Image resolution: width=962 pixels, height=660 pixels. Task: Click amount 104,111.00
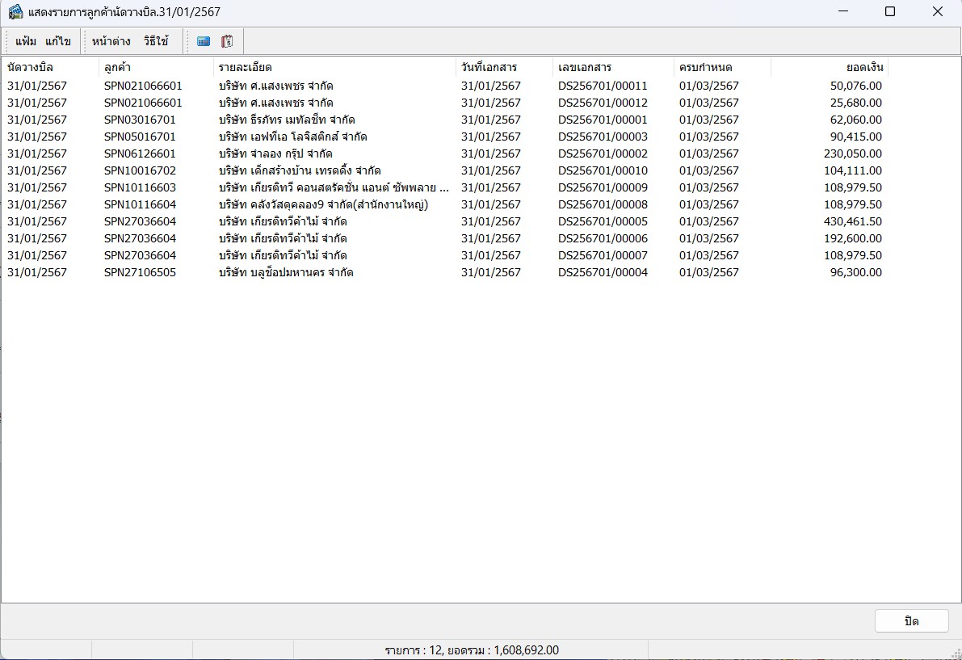pyautogui.click(x=853, y=170)
